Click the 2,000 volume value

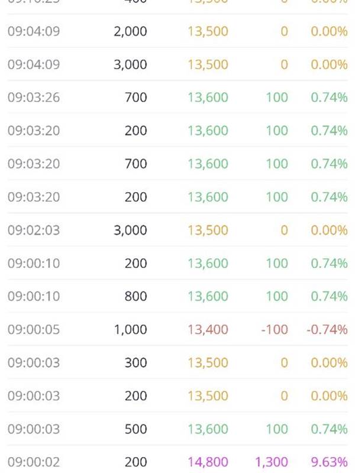click(x=130, y=31)
